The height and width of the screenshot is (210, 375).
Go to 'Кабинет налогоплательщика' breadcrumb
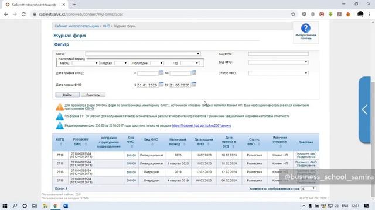pos(77,26)
